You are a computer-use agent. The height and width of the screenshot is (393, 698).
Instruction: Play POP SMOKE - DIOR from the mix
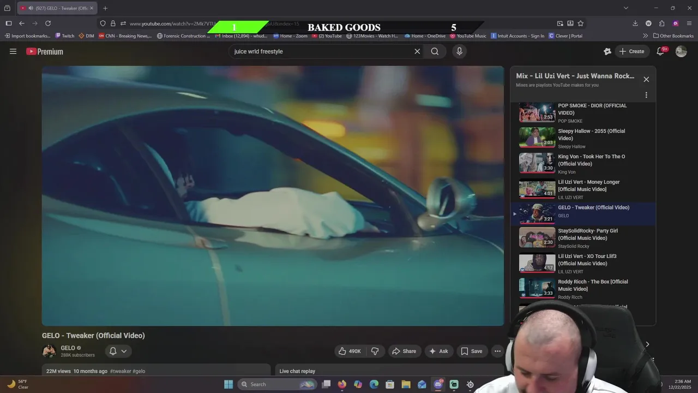click(583, 113)
